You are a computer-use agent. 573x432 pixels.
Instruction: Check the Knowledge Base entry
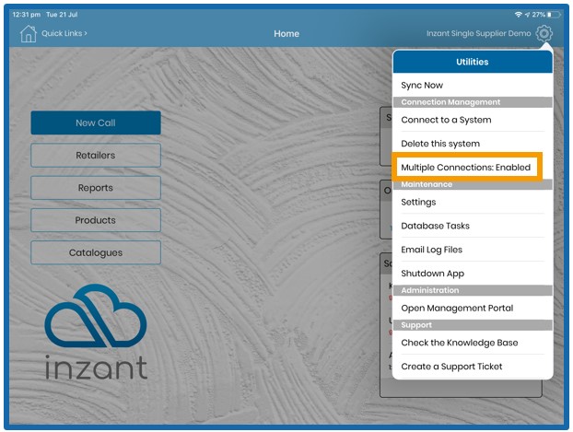click(473, 343)
